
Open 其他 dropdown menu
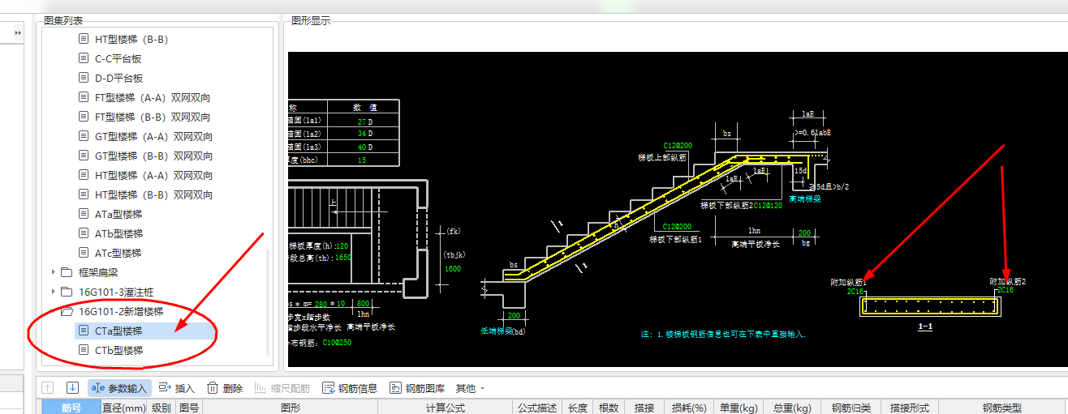[471, 388]
